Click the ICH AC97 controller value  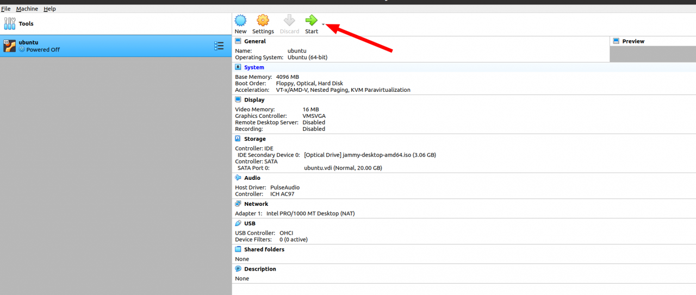coord(282,194)
